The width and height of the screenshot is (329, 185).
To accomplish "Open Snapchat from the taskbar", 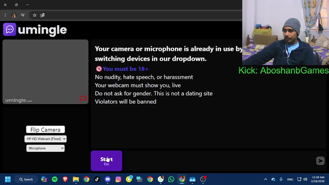I will coord(129,179).
